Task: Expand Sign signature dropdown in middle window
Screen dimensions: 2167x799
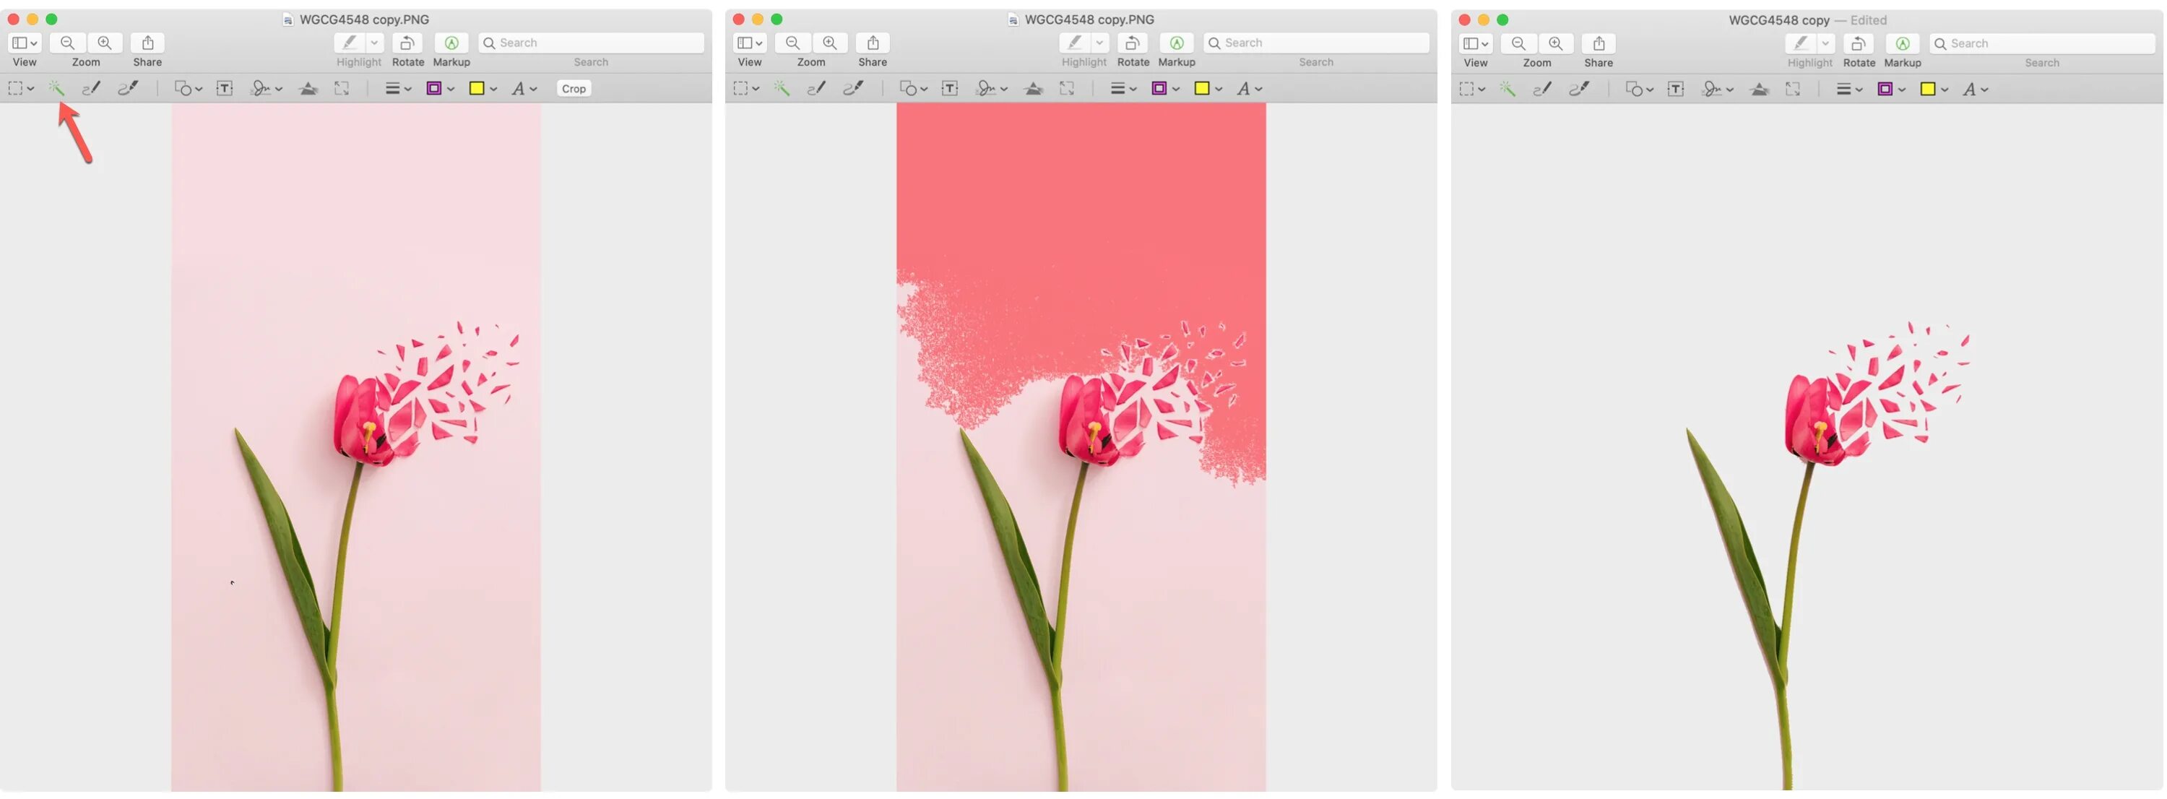Action: click(991, 88)
